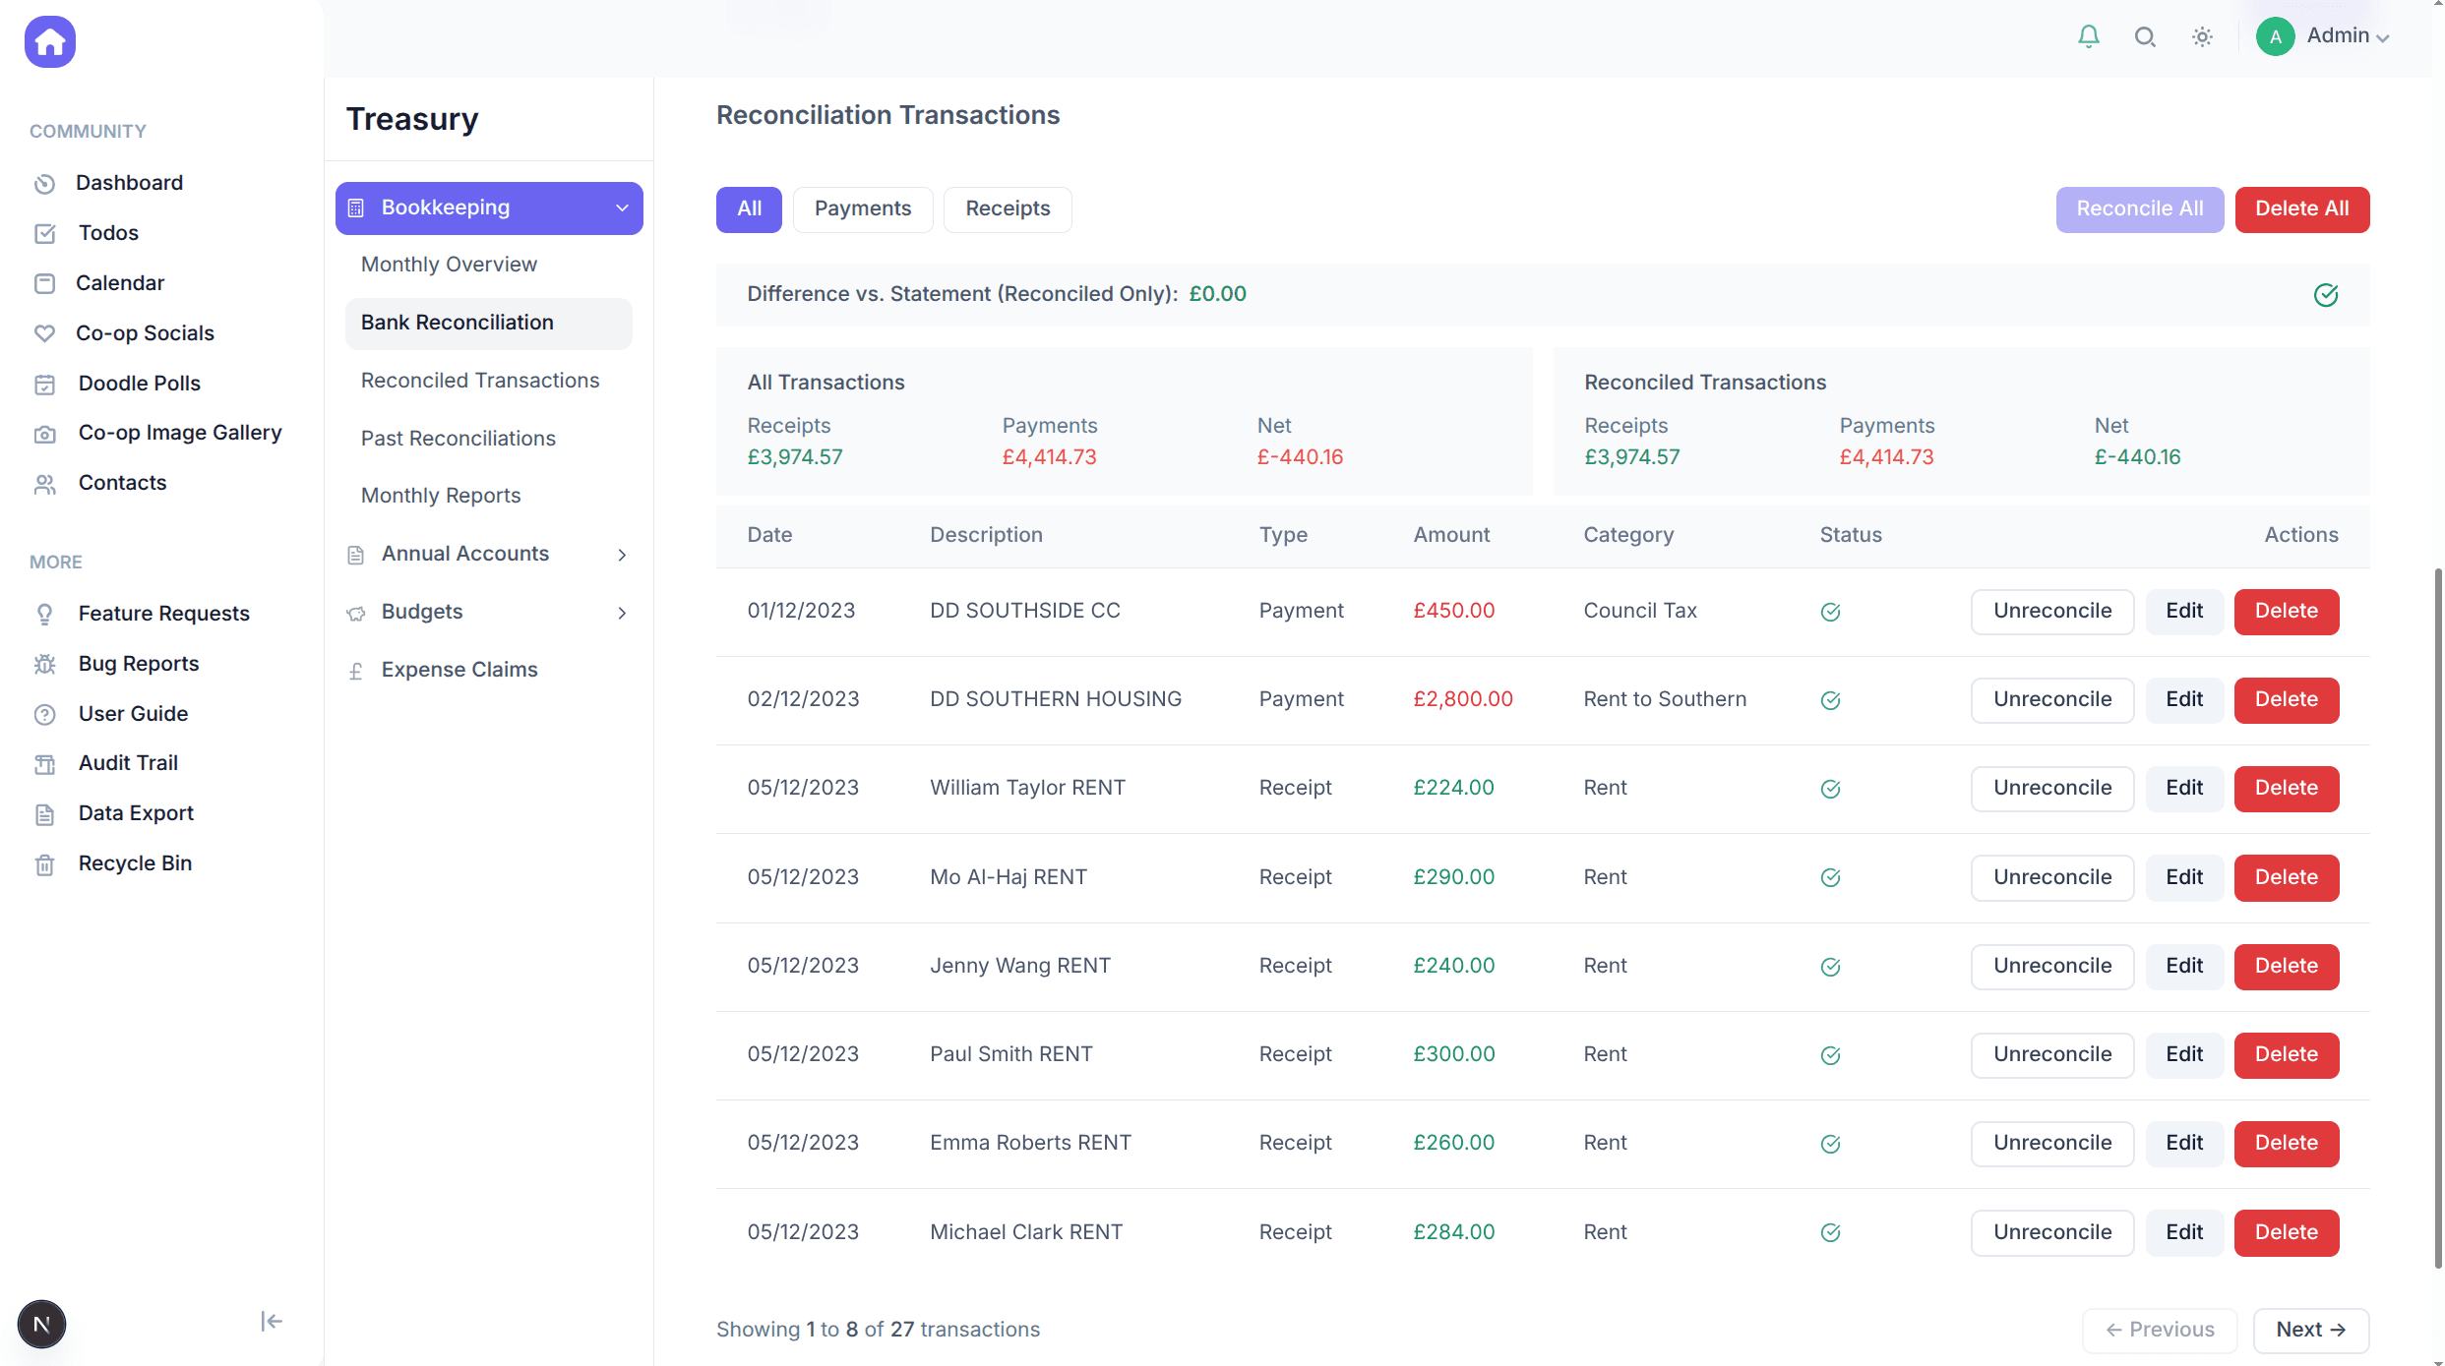Collapse the sidebar using the arrow icon
2445x1366 pixels.
[x=270, y=1321]
